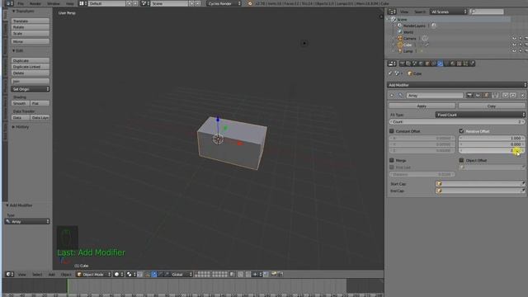Open the pivot point selector
The image size is (528, 297).
(x=130, y=274)
